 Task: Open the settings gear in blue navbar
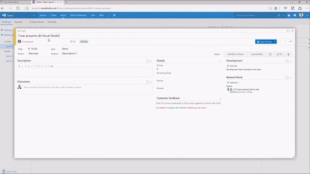click(114, 15)
